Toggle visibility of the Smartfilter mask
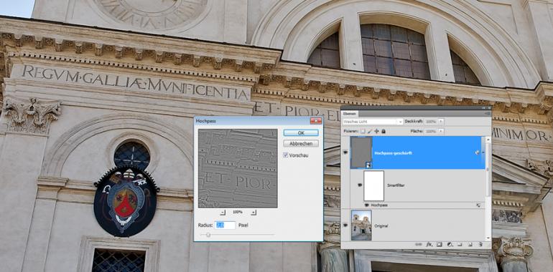Image resolution: width=553 pixels, height=272 pixels. pos(360,185)
